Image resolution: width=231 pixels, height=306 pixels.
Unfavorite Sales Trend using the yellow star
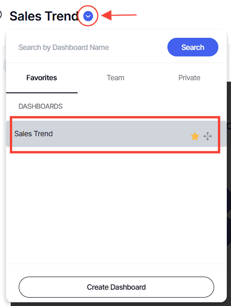(x=195, y=136)
